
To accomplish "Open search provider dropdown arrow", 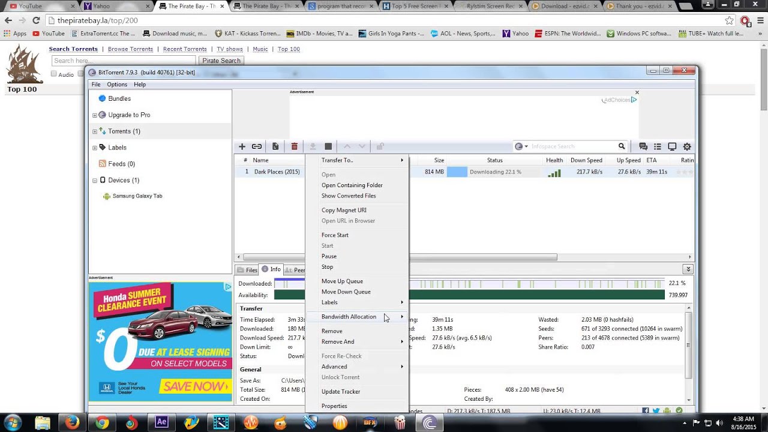I will pyautogui.click(x=526, y=146).
